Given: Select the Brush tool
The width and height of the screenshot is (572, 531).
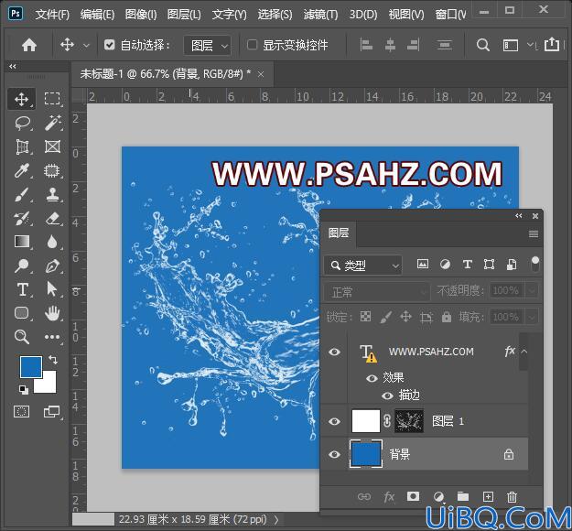Looking at the screenshot, I should [x=22, y=194].
